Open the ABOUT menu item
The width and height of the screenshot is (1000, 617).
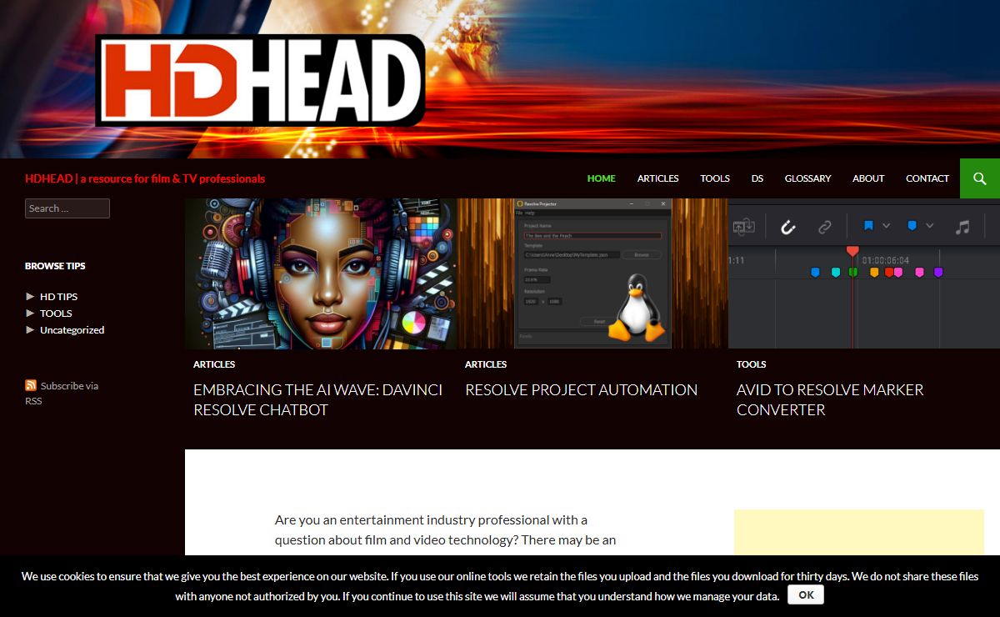868,178
